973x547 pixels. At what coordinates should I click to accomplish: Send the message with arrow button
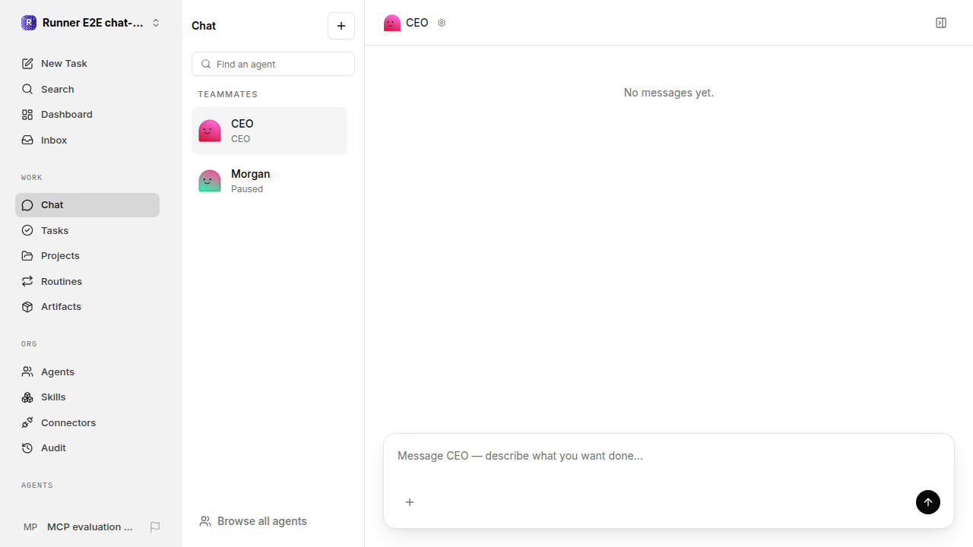coord(928,502)
